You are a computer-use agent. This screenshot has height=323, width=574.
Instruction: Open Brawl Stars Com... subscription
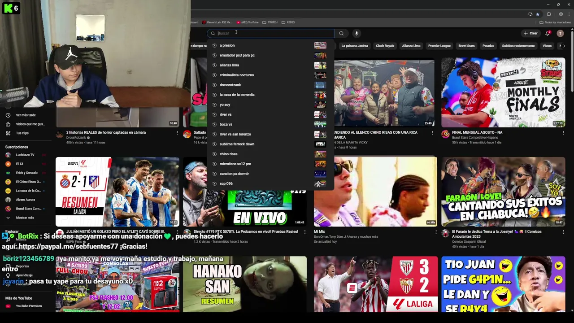click(26, 209)
